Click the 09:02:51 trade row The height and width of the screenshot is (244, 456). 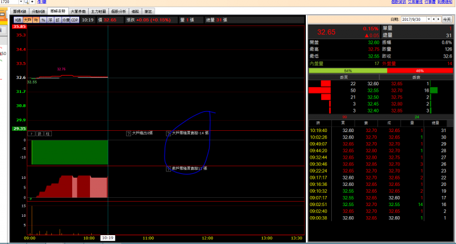(x=380, y=205)
